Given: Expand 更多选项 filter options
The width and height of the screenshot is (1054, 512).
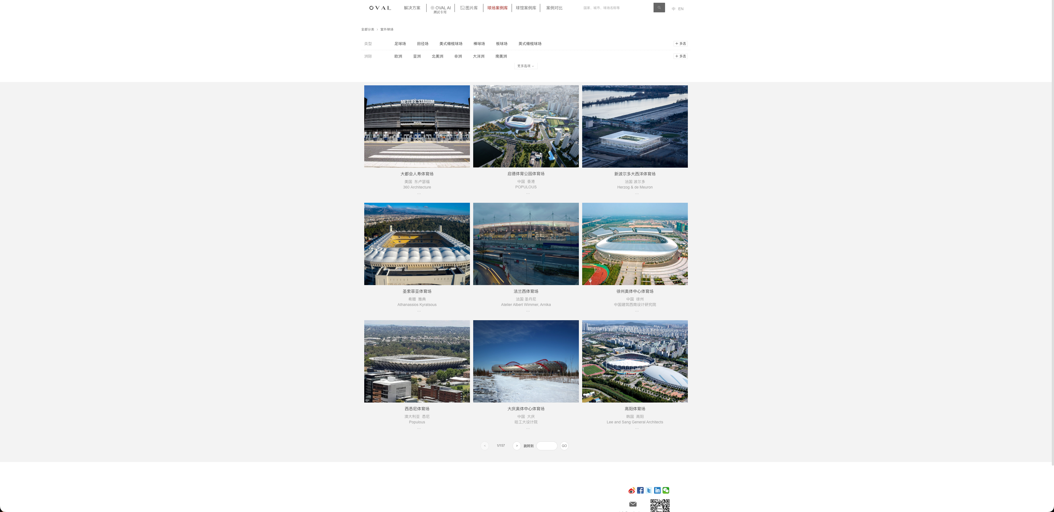Looking at the screenshot, I should pos(526,66).
